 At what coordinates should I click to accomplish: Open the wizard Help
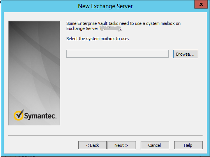pyautogui.click(x=188, y=145)
